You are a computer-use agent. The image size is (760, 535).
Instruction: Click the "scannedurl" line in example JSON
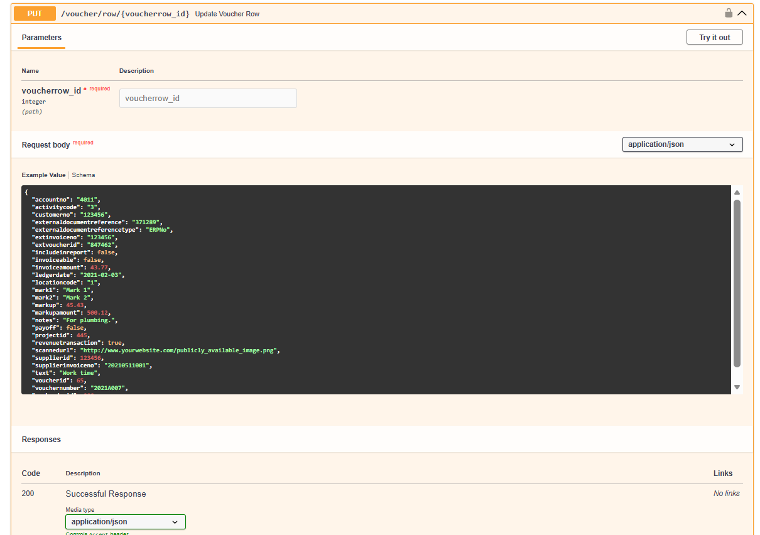click(x=156, y=350)
